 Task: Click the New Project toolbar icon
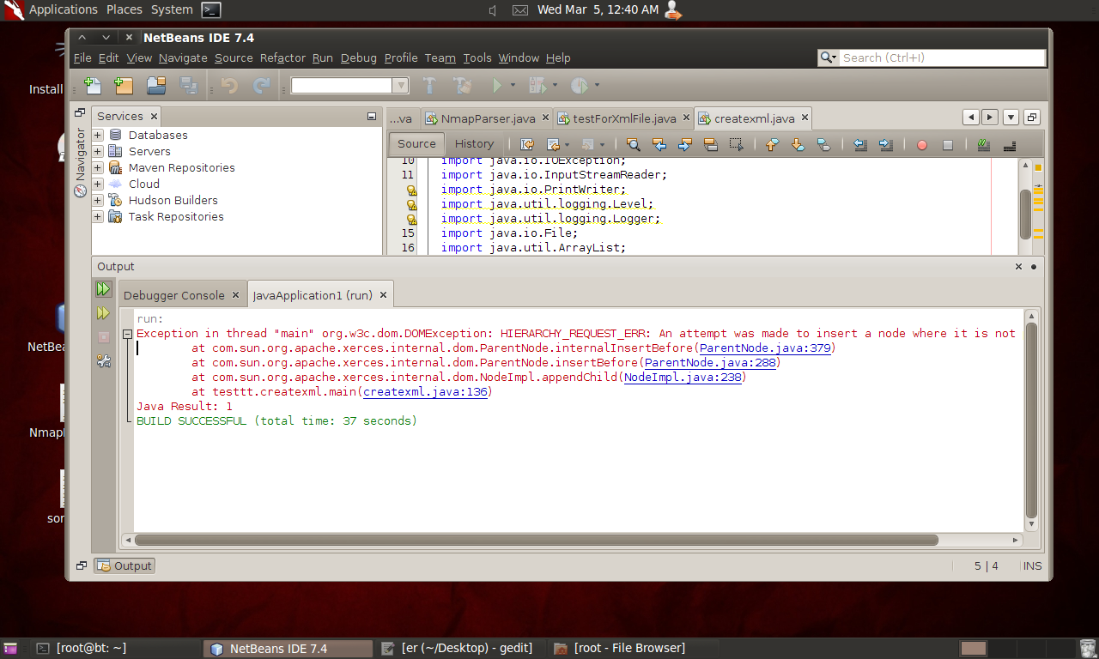(124, 85)
